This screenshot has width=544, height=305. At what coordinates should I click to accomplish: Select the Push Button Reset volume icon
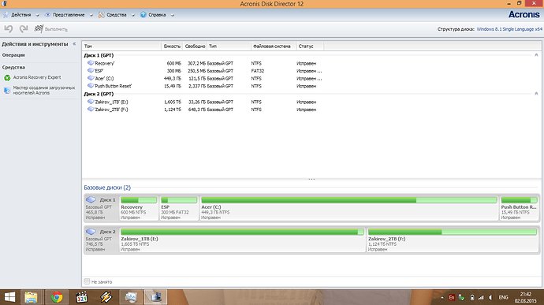(x=91, y=86)
